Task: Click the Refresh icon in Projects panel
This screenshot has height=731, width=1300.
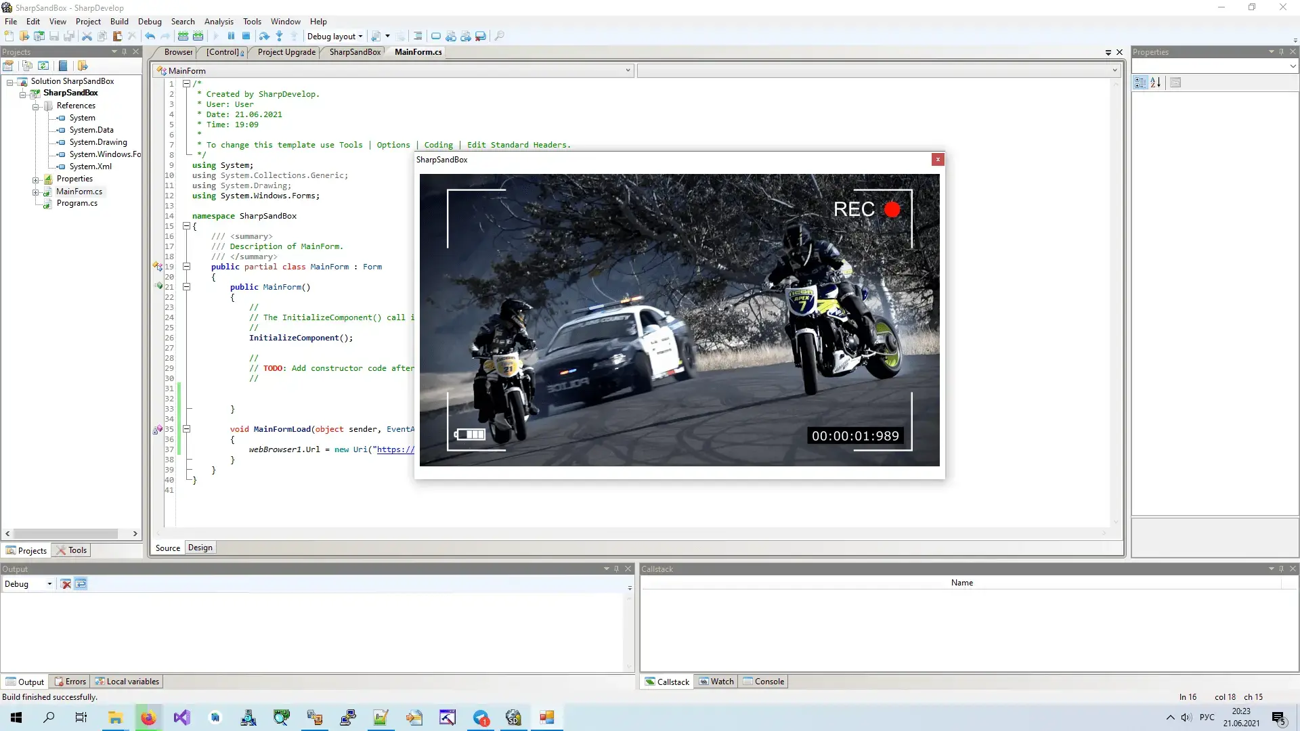Action: pos(43,66)
